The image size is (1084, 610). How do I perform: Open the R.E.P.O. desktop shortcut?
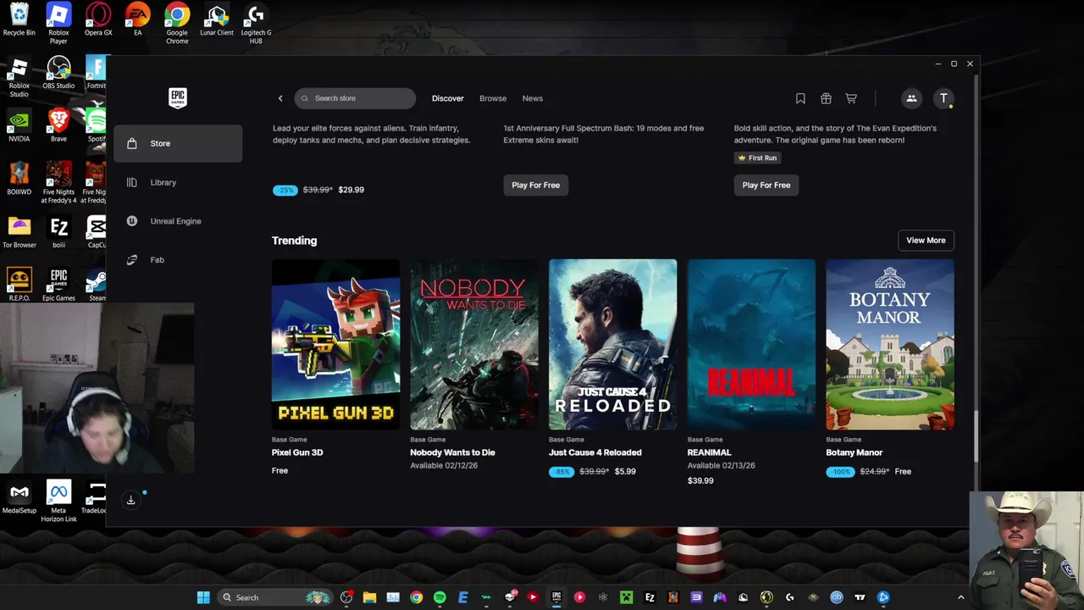coord(19,285)
